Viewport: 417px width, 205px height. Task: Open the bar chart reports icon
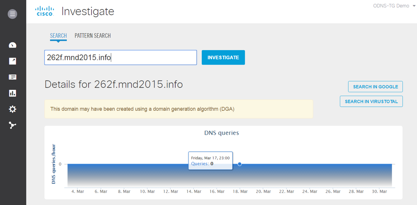coord(12,93)
